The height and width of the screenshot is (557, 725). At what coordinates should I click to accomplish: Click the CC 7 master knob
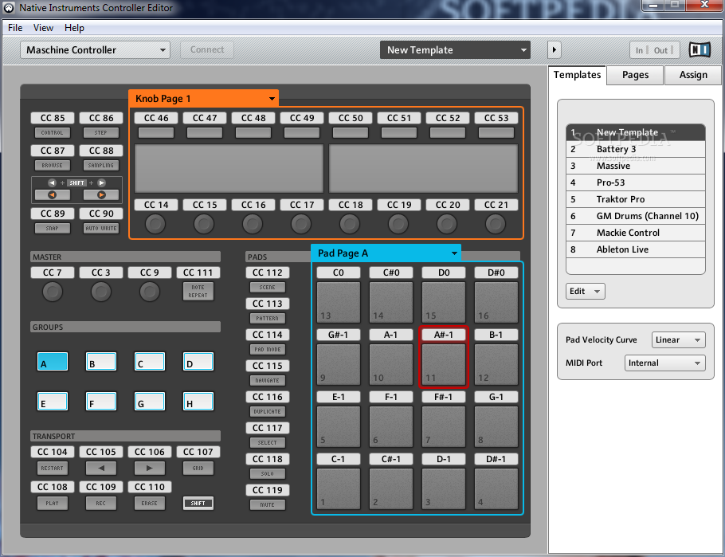pyautogui.click(x=53, y=292)
